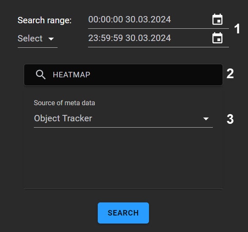Screen dimensions: 248x232
Task: Click the SEARCH button
Action: (x=123, y=213)
